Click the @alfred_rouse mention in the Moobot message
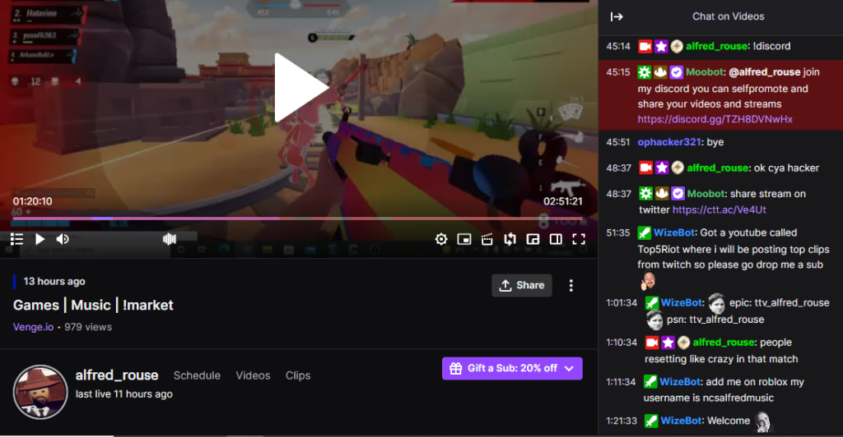843x437 pixels. [x=765, y=71]
